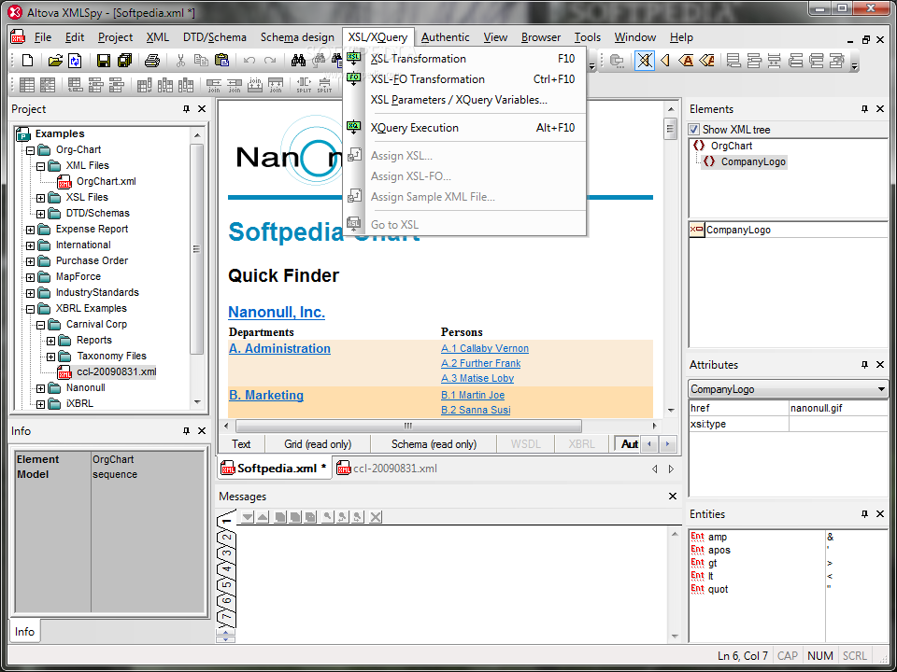
Task: Create a new document with the blank page icon
Action: click(x=27, y=60)
